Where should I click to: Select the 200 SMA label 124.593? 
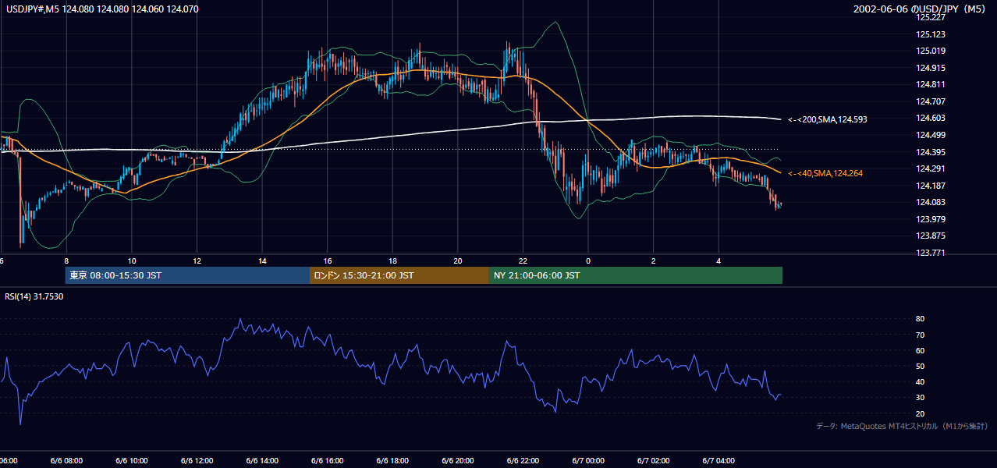[x=827, y=119]
